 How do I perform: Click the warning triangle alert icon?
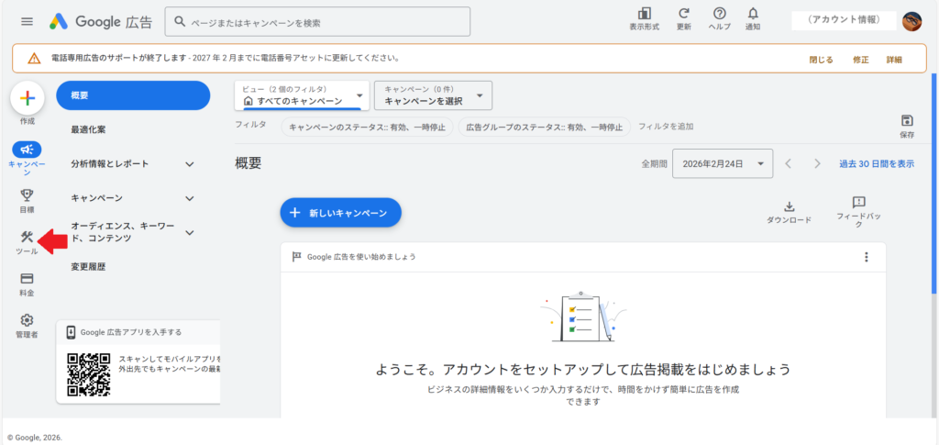click(x=35, y=59)
